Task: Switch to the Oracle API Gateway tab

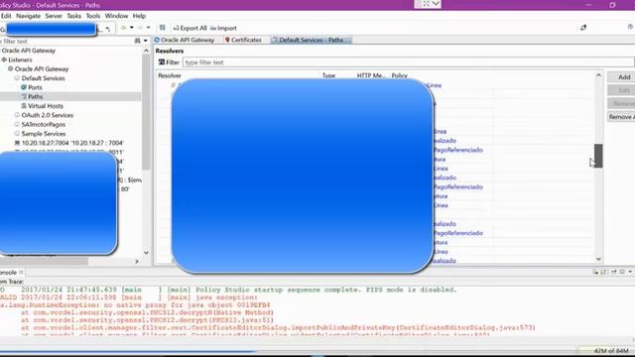Action: (x=185, y=40)
